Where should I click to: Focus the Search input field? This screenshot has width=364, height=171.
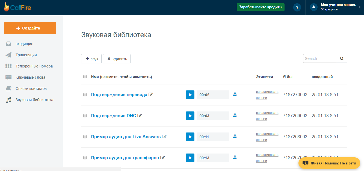(x=320, y=58)
